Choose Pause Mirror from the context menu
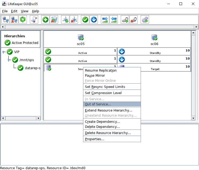The height and width of the screenshot is (170, 199). point(112,75)
